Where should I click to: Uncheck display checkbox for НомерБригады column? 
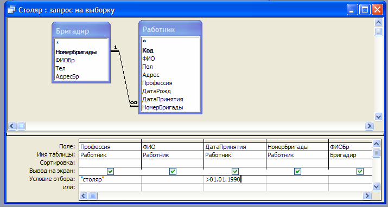pos(297,171)
